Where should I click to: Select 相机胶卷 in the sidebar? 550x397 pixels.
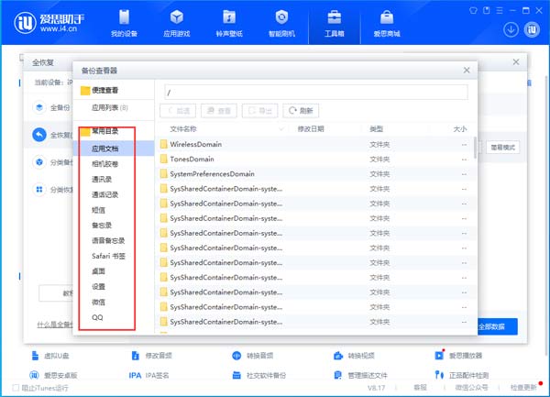click(104, 164)
